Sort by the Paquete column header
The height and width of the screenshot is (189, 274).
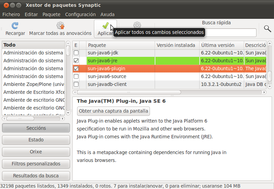tap(121, 45)
